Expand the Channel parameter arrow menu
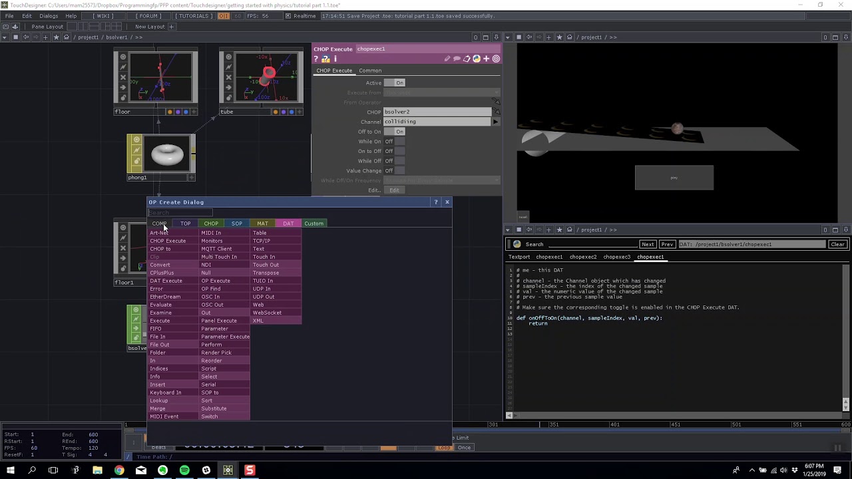This screenshot has height=479, width=852. click(495, 122)
